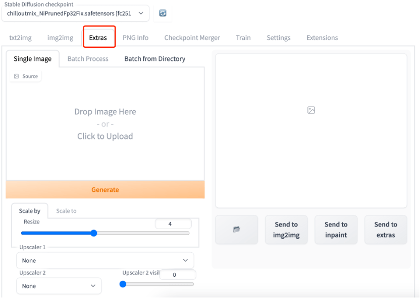
Task: Open the Extensions tab
Action: [x=322, y=38]
